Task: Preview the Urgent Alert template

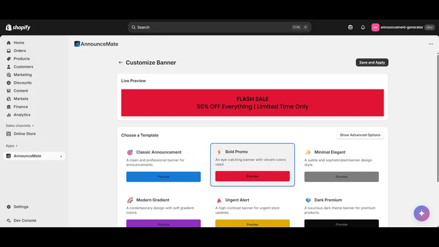Action: [x=252, y=223]
